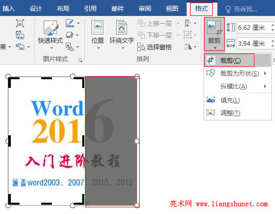Open the 图片样式 dialog launcher
Viewport: 275px width, 214px height.
[x=81, y=60]
